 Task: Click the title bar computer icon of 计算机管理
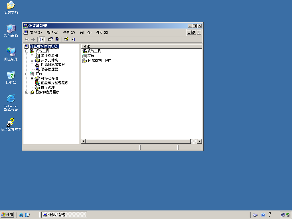tap(25, 26)
